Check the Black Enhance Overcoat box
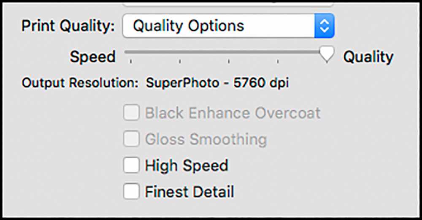This screenshot has height=220, width=422. coord(131,112)
